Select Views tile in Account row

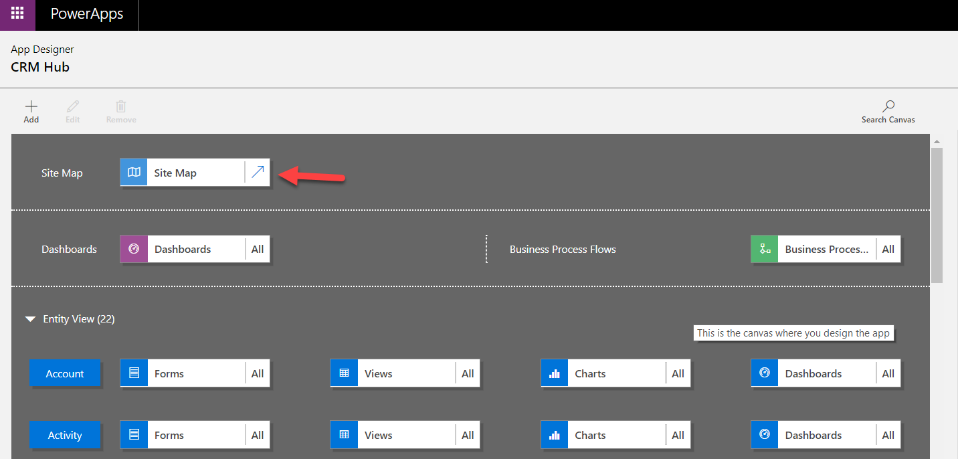405,373
